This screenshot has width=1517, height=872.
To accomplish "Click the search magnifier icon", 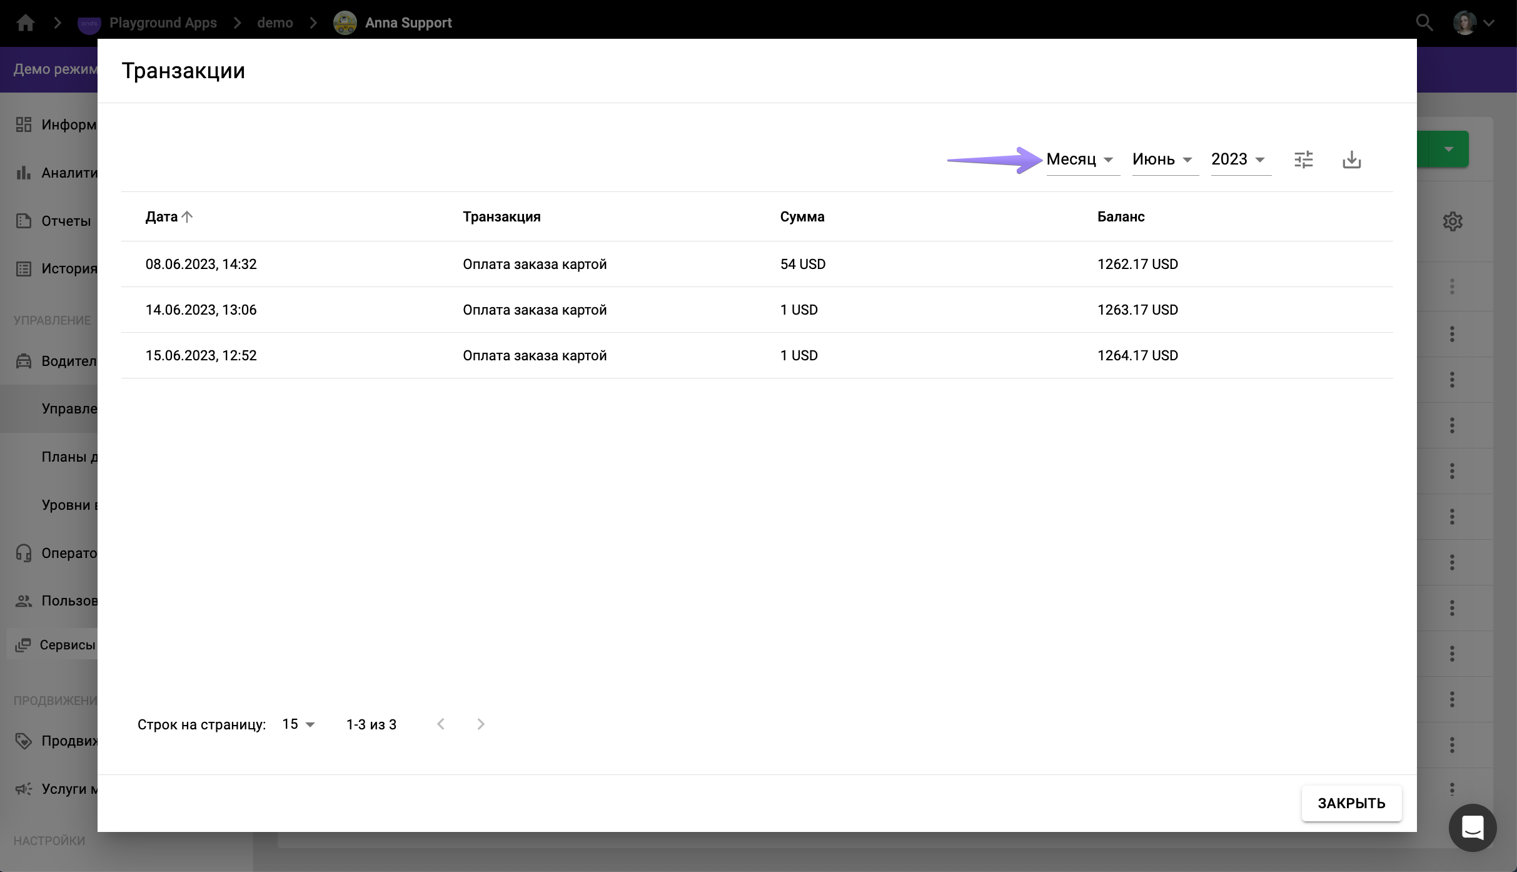I will click(1424, 23).
